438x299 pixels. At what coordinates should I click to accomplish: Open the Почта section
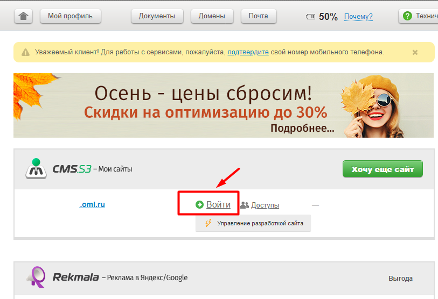tap(259, 16)
